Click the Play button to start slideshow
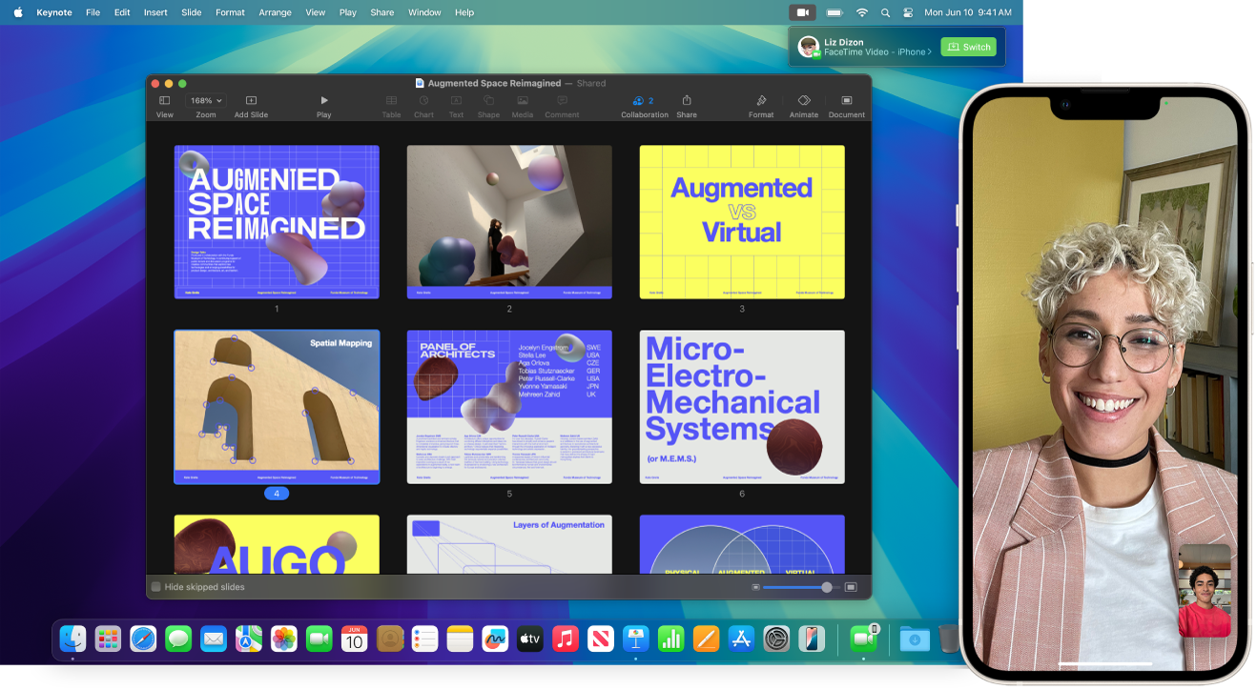Screen dimensions: 1257x690 [x=323, y=100]
